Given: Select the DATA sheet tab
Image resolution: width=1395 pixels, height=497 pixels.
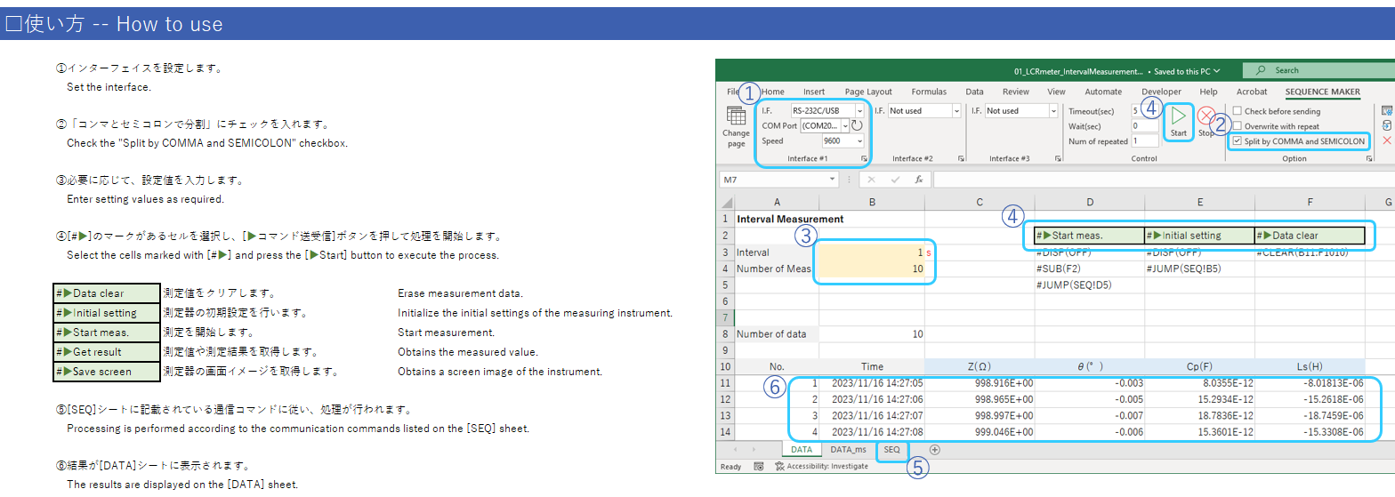Looking at the screenshot, I should (801, 450).
